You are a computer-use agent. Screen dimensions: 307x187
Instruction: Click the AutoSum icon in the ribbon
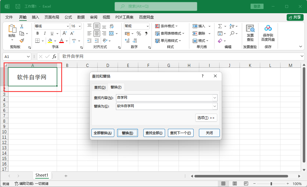point(220,26)
